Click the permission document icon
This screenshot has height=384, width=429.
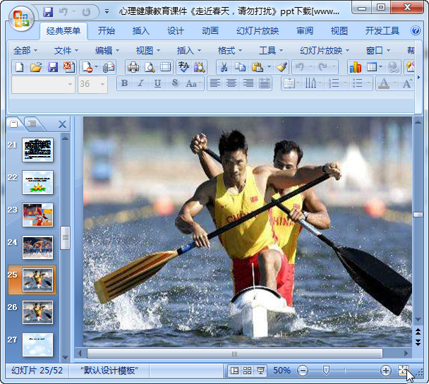tap(87, 67)
